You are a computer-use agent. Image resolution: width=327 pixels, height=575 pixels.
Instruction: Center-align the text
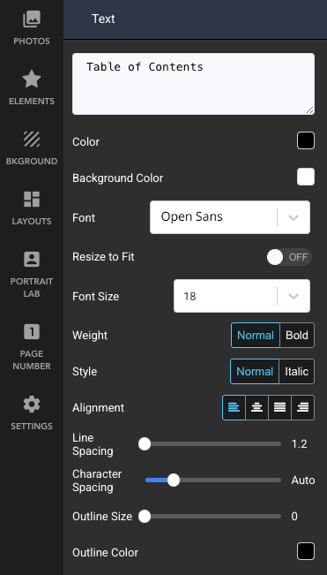pyautogui.click(x=256, y=407)
